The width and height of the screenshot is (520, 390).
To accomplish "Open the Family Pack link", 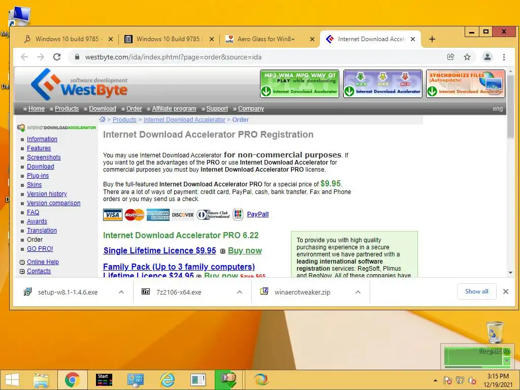I will (179, 267).
